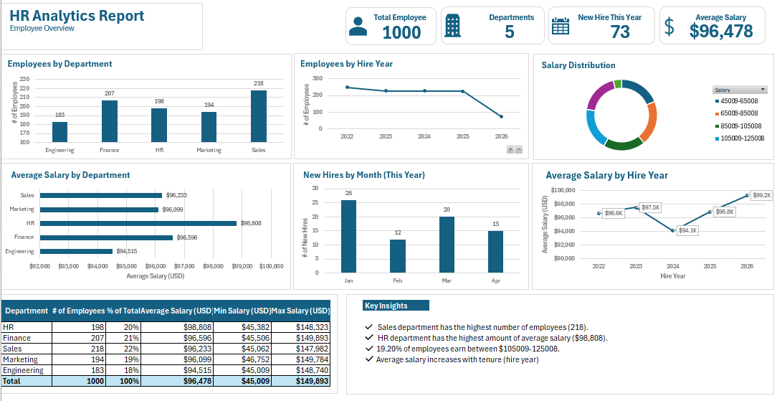782x401 pixels.
Task: Click the 1000 value in Total Employee card
Action: coord(401,32)
